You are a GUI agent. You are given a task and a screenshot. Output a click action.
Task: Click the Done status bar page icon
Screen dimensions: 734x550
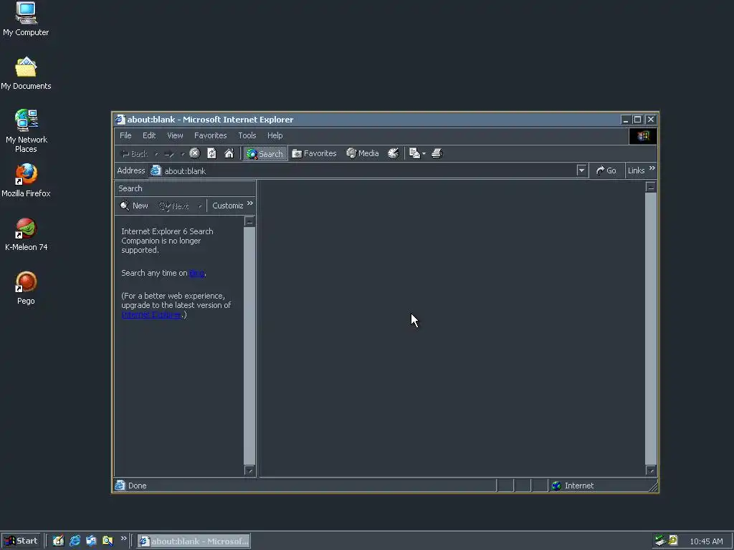pyautogui.click(x=120, y=486)
